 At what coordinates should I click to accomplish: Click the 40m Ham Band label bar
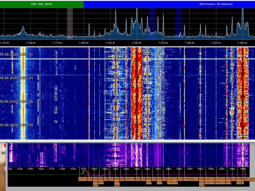point(41,4)
